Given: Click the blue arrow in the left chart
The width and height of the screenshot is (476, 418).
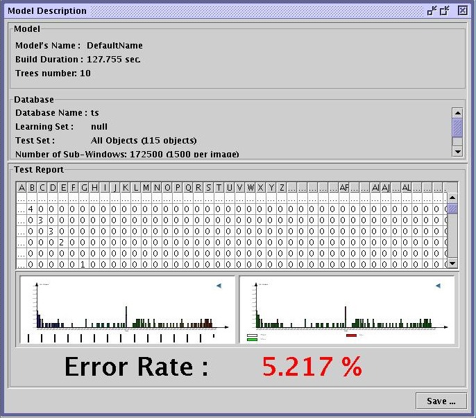Looking at the screenshot, I should (x=219, y=285).
